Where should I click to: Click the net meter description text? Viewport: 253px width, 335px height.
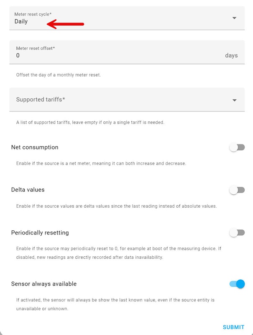101,163
